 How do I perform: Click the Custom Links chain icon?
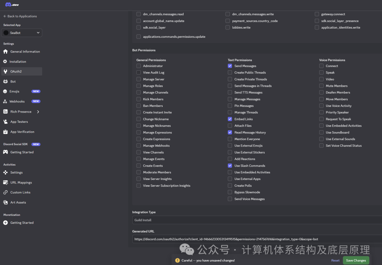(5, 192)
